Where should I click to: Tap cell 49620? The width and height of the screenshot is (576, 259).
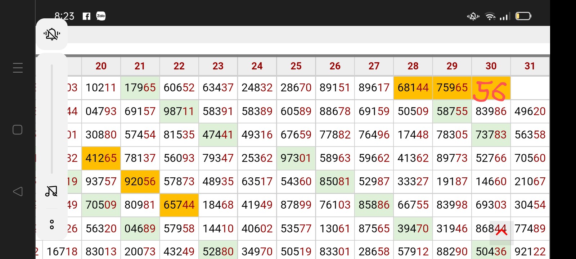pyautogui.click(x=530, y=112)
